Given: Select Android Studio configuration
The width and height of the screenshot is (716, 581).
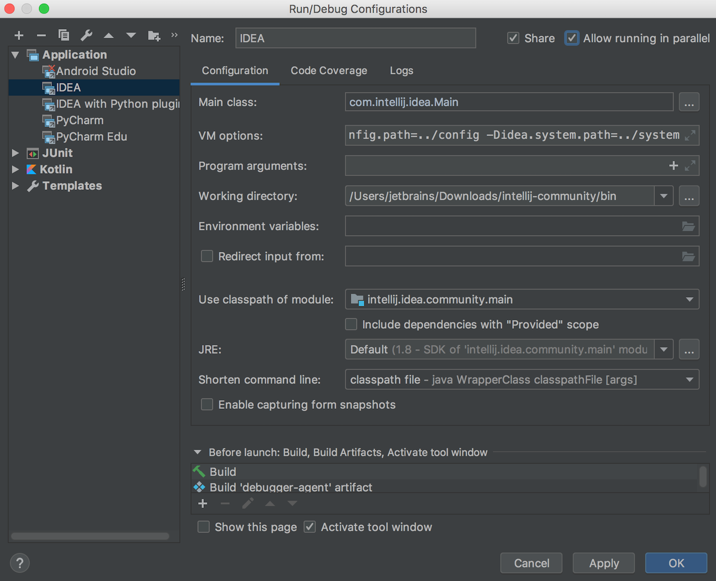Looking at the screenshot, I should 95,71.
